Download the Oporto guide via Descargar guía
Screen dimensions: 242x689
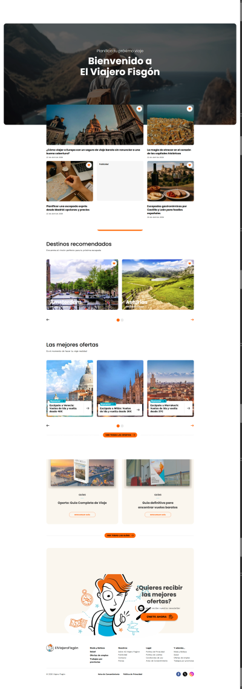[82, 515]
